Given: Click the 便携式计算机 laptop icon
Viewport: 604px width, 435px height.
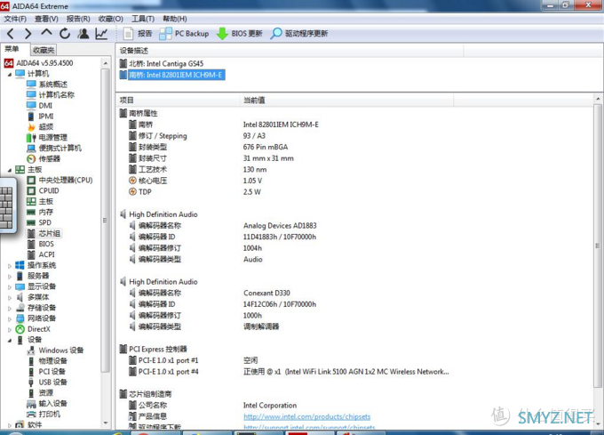Looking at the screenshot, I should click(31, 148).
